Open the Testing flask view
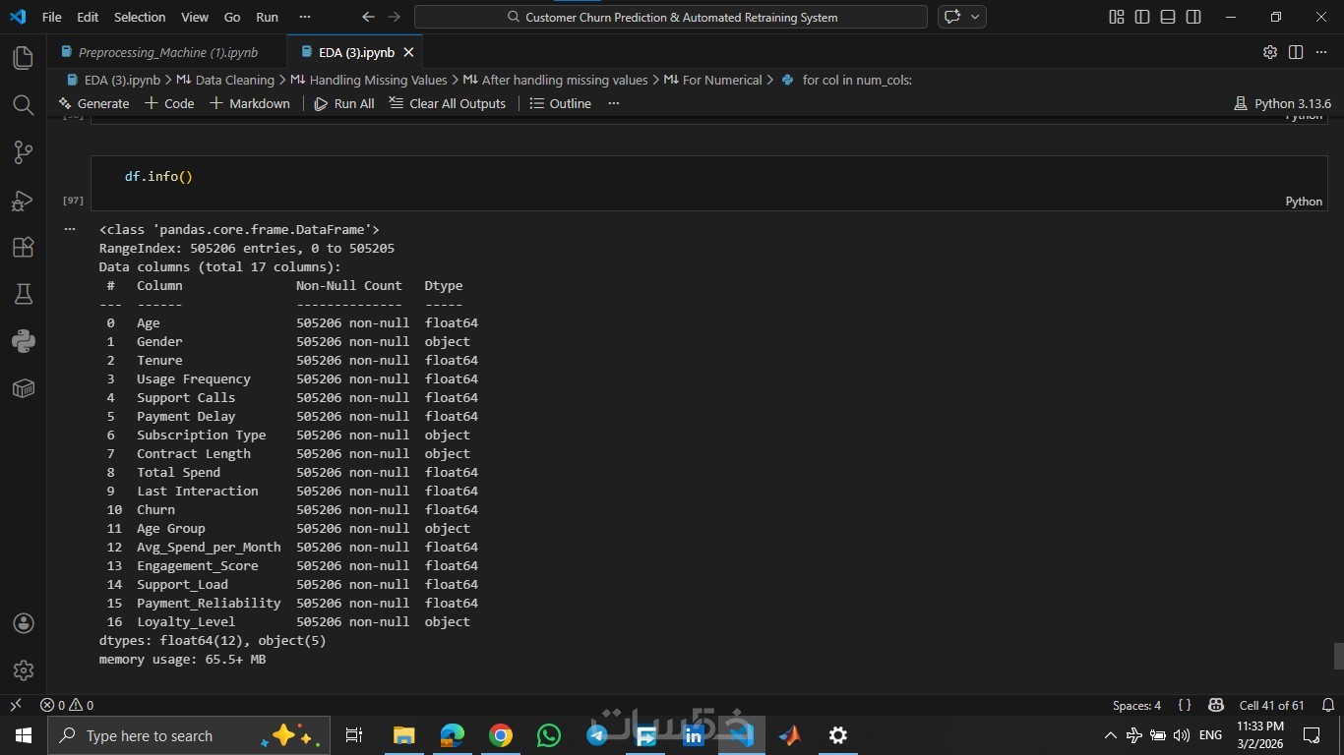Image resolution: width=1344 pixels, height=755 pixels. pyautogui.click(x=24, y=294)
